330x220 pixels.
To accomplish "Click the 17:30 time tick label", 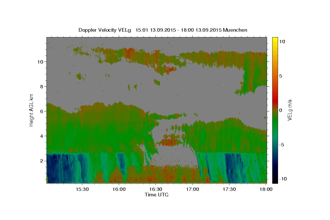I will (229, 189).
